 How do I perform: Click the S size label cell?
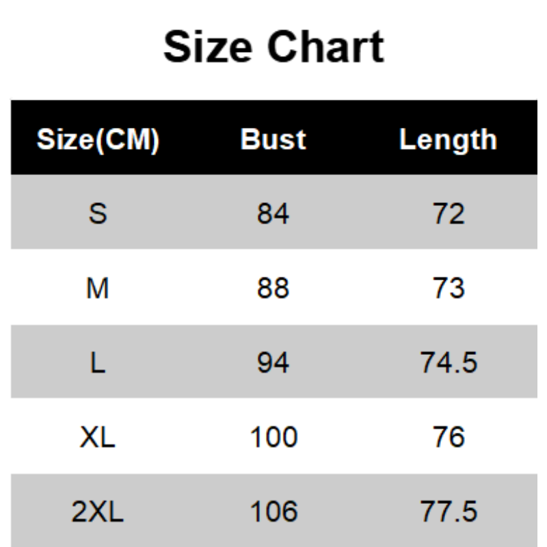click(98, 214)
